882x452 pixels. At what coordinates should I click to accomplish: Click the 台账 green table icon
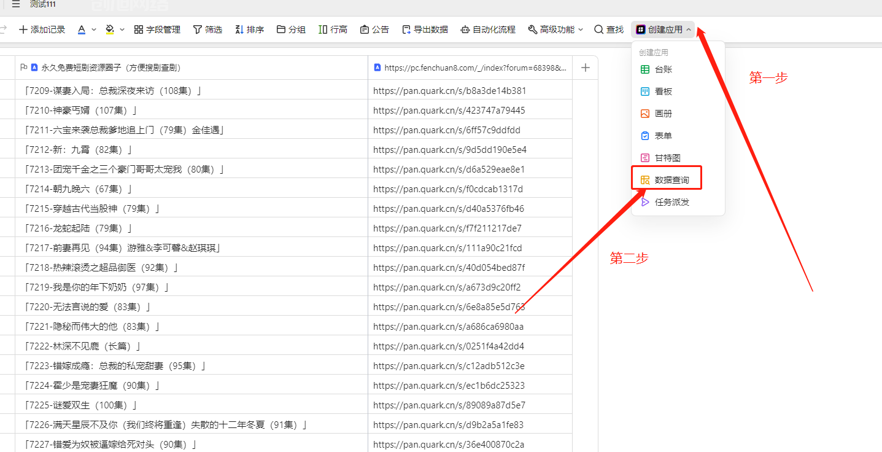645,69
